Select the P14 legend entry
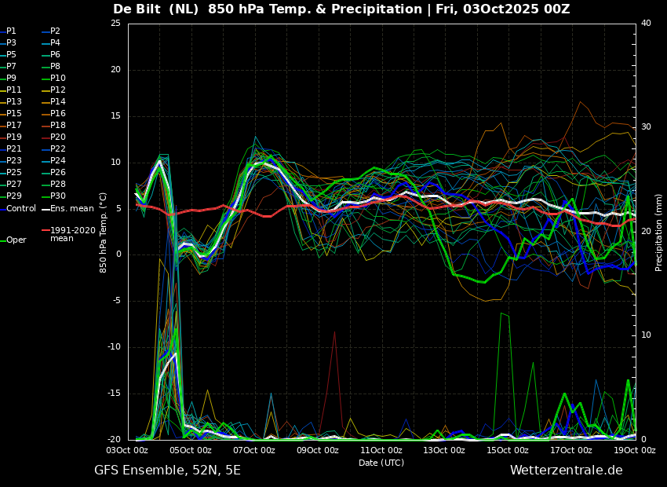The image size is (667, 487). pyautogui.click(x=53, y=102)
